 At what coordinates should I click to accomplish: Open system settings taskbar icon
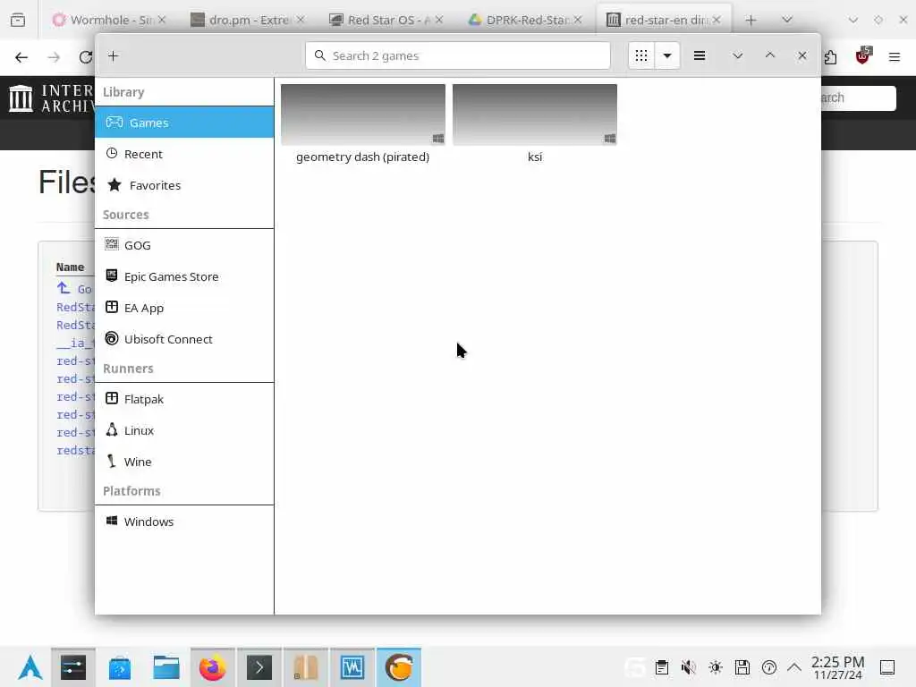pyautogui.click(x=73, y=667)
